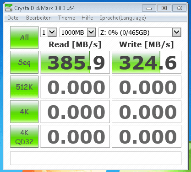
Task: Open the Datei menu
Action: pos(14,18)
